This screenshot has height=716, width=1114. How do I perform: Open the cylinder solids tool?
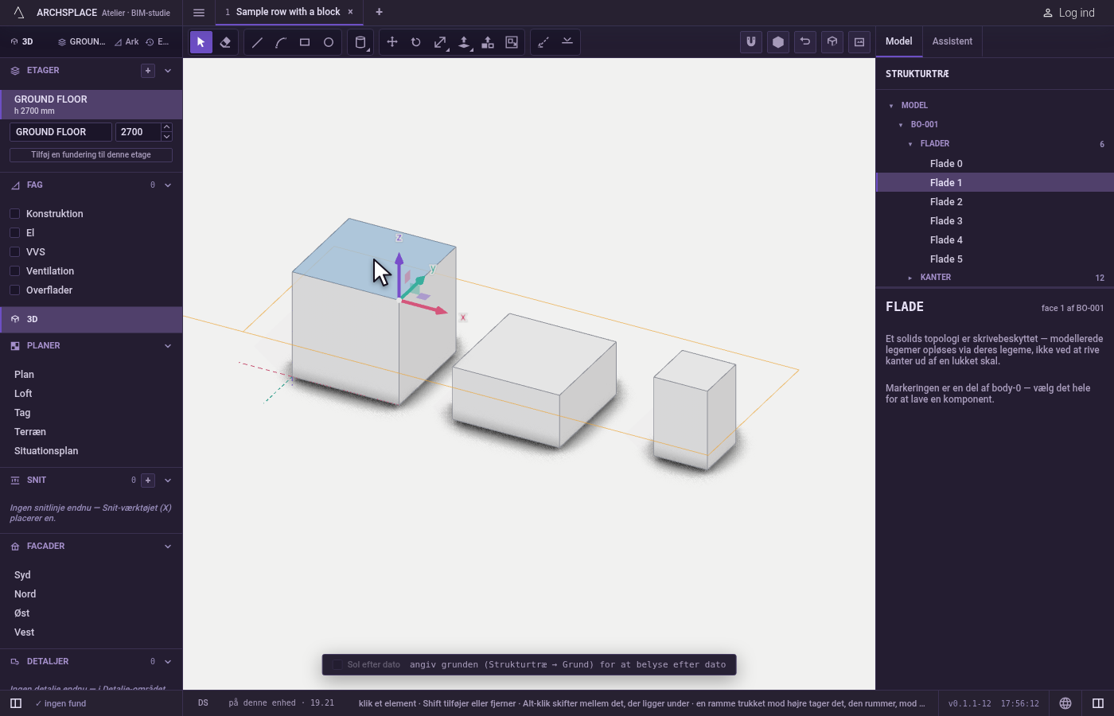point(360,42)
